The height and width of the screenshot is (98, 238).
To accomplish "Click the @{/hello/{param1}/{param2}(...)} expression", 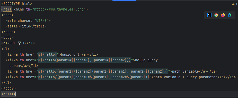I will (x=103, y=71).
